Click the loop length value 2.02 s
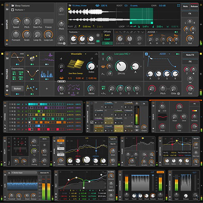The width and height of the screenshot is (203, 203). coord(159,27)
